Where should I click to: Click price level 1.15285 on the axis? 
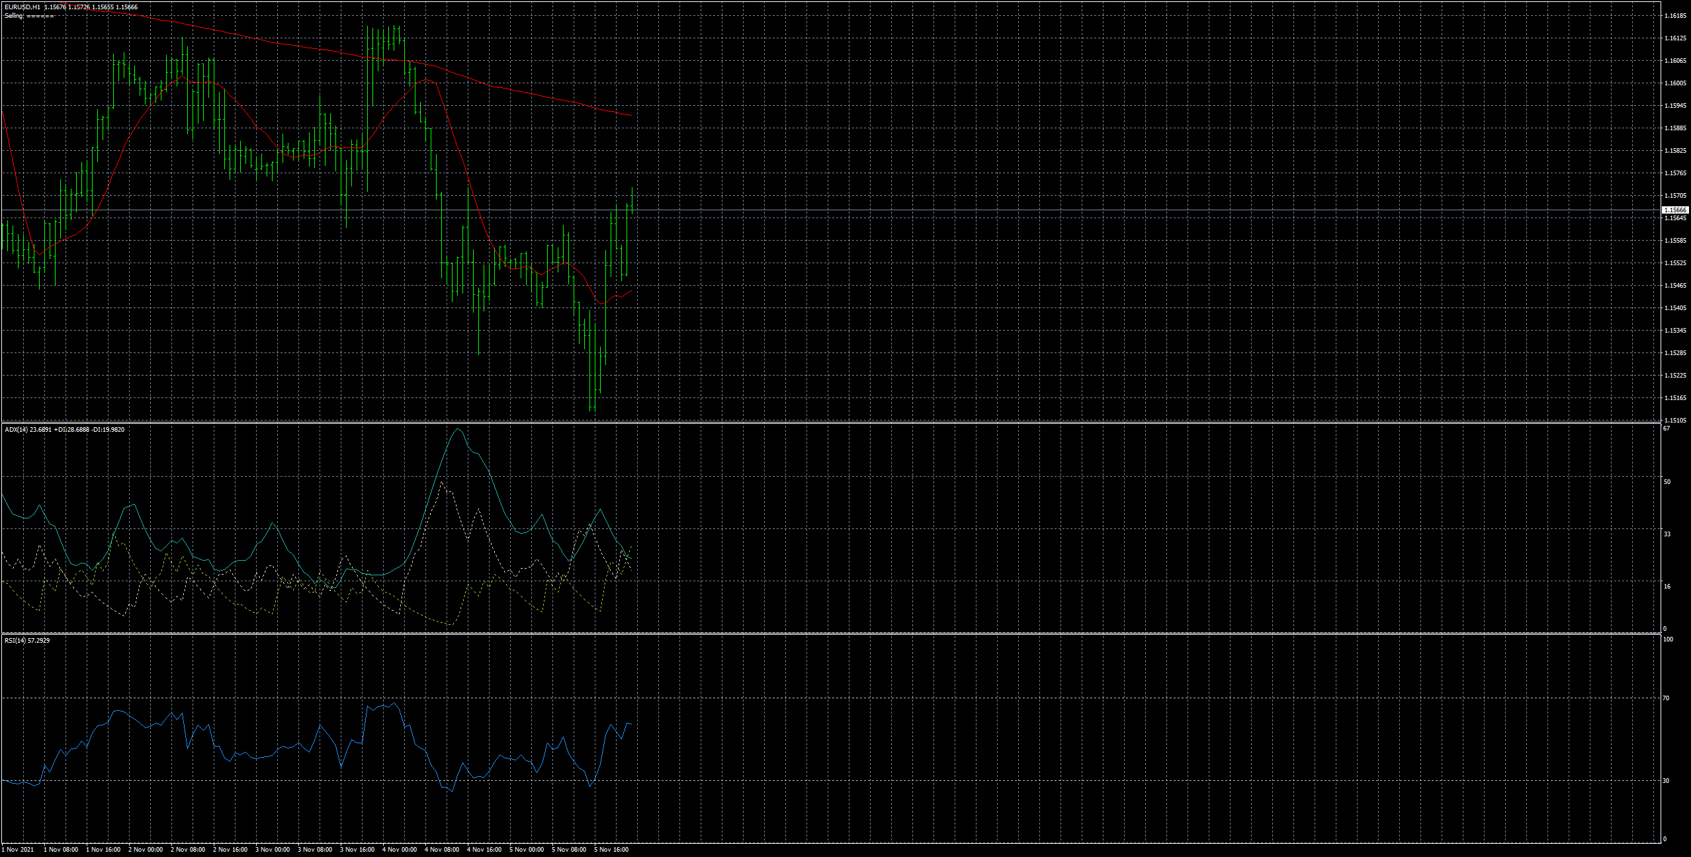click(x=1675, y=353)
